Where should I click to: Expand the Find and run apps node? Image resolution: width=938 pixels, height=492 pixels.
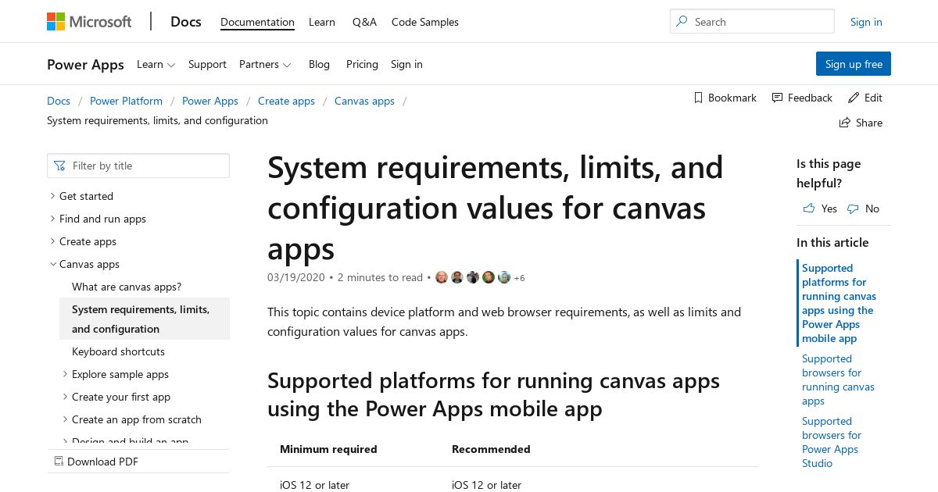click(x=52, y=219)
